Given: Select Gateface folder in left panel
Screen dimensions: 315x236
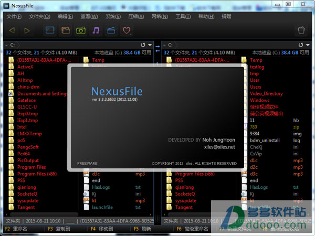Looking at the screenshot, I should (x=26, y=100).
